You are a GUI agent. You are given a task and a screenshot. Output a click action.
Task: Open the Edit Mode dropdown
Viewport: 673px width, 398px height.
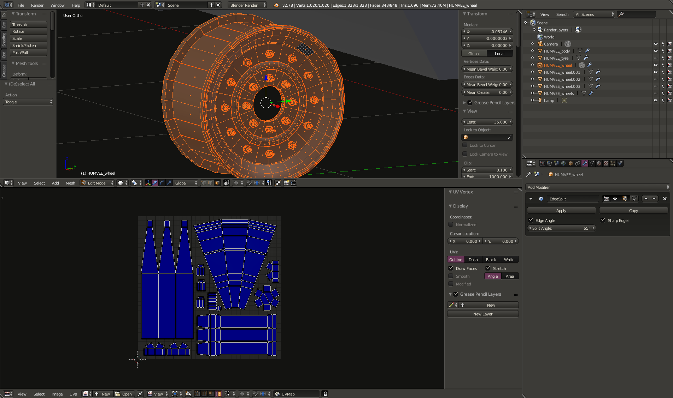click(x=97, y=183)
